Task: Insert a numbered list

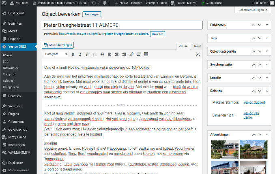Action: (x=95, y=54)
